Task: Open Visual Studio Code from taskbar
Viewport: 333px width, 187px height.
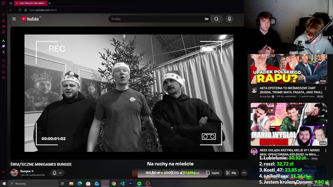Action: point(122,184)
